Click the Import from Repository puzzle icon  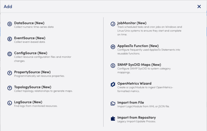[x=113, y=119]
